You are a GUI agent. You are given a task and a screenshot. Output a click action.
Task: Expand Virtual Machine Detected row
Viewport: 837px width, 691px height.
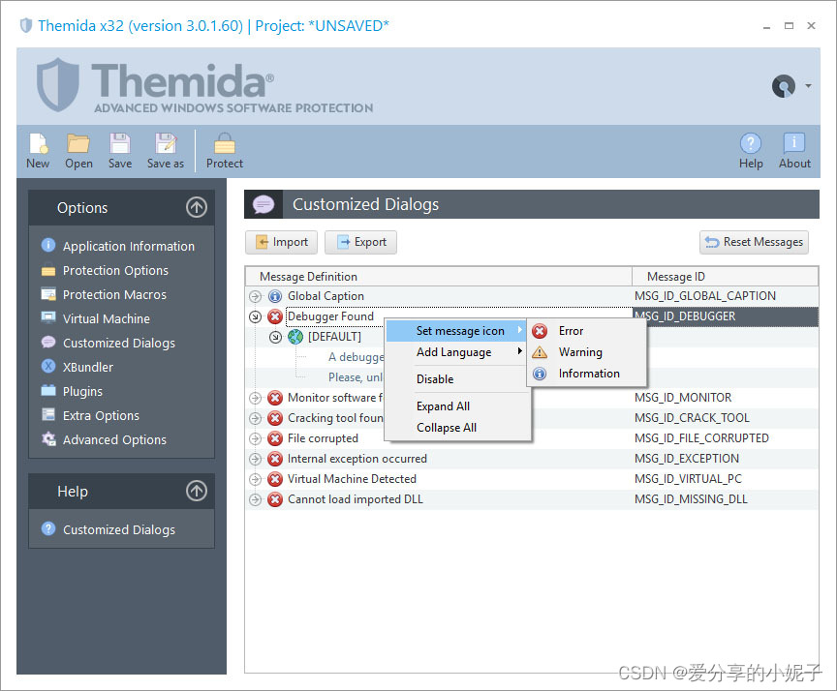coord(255,479)
